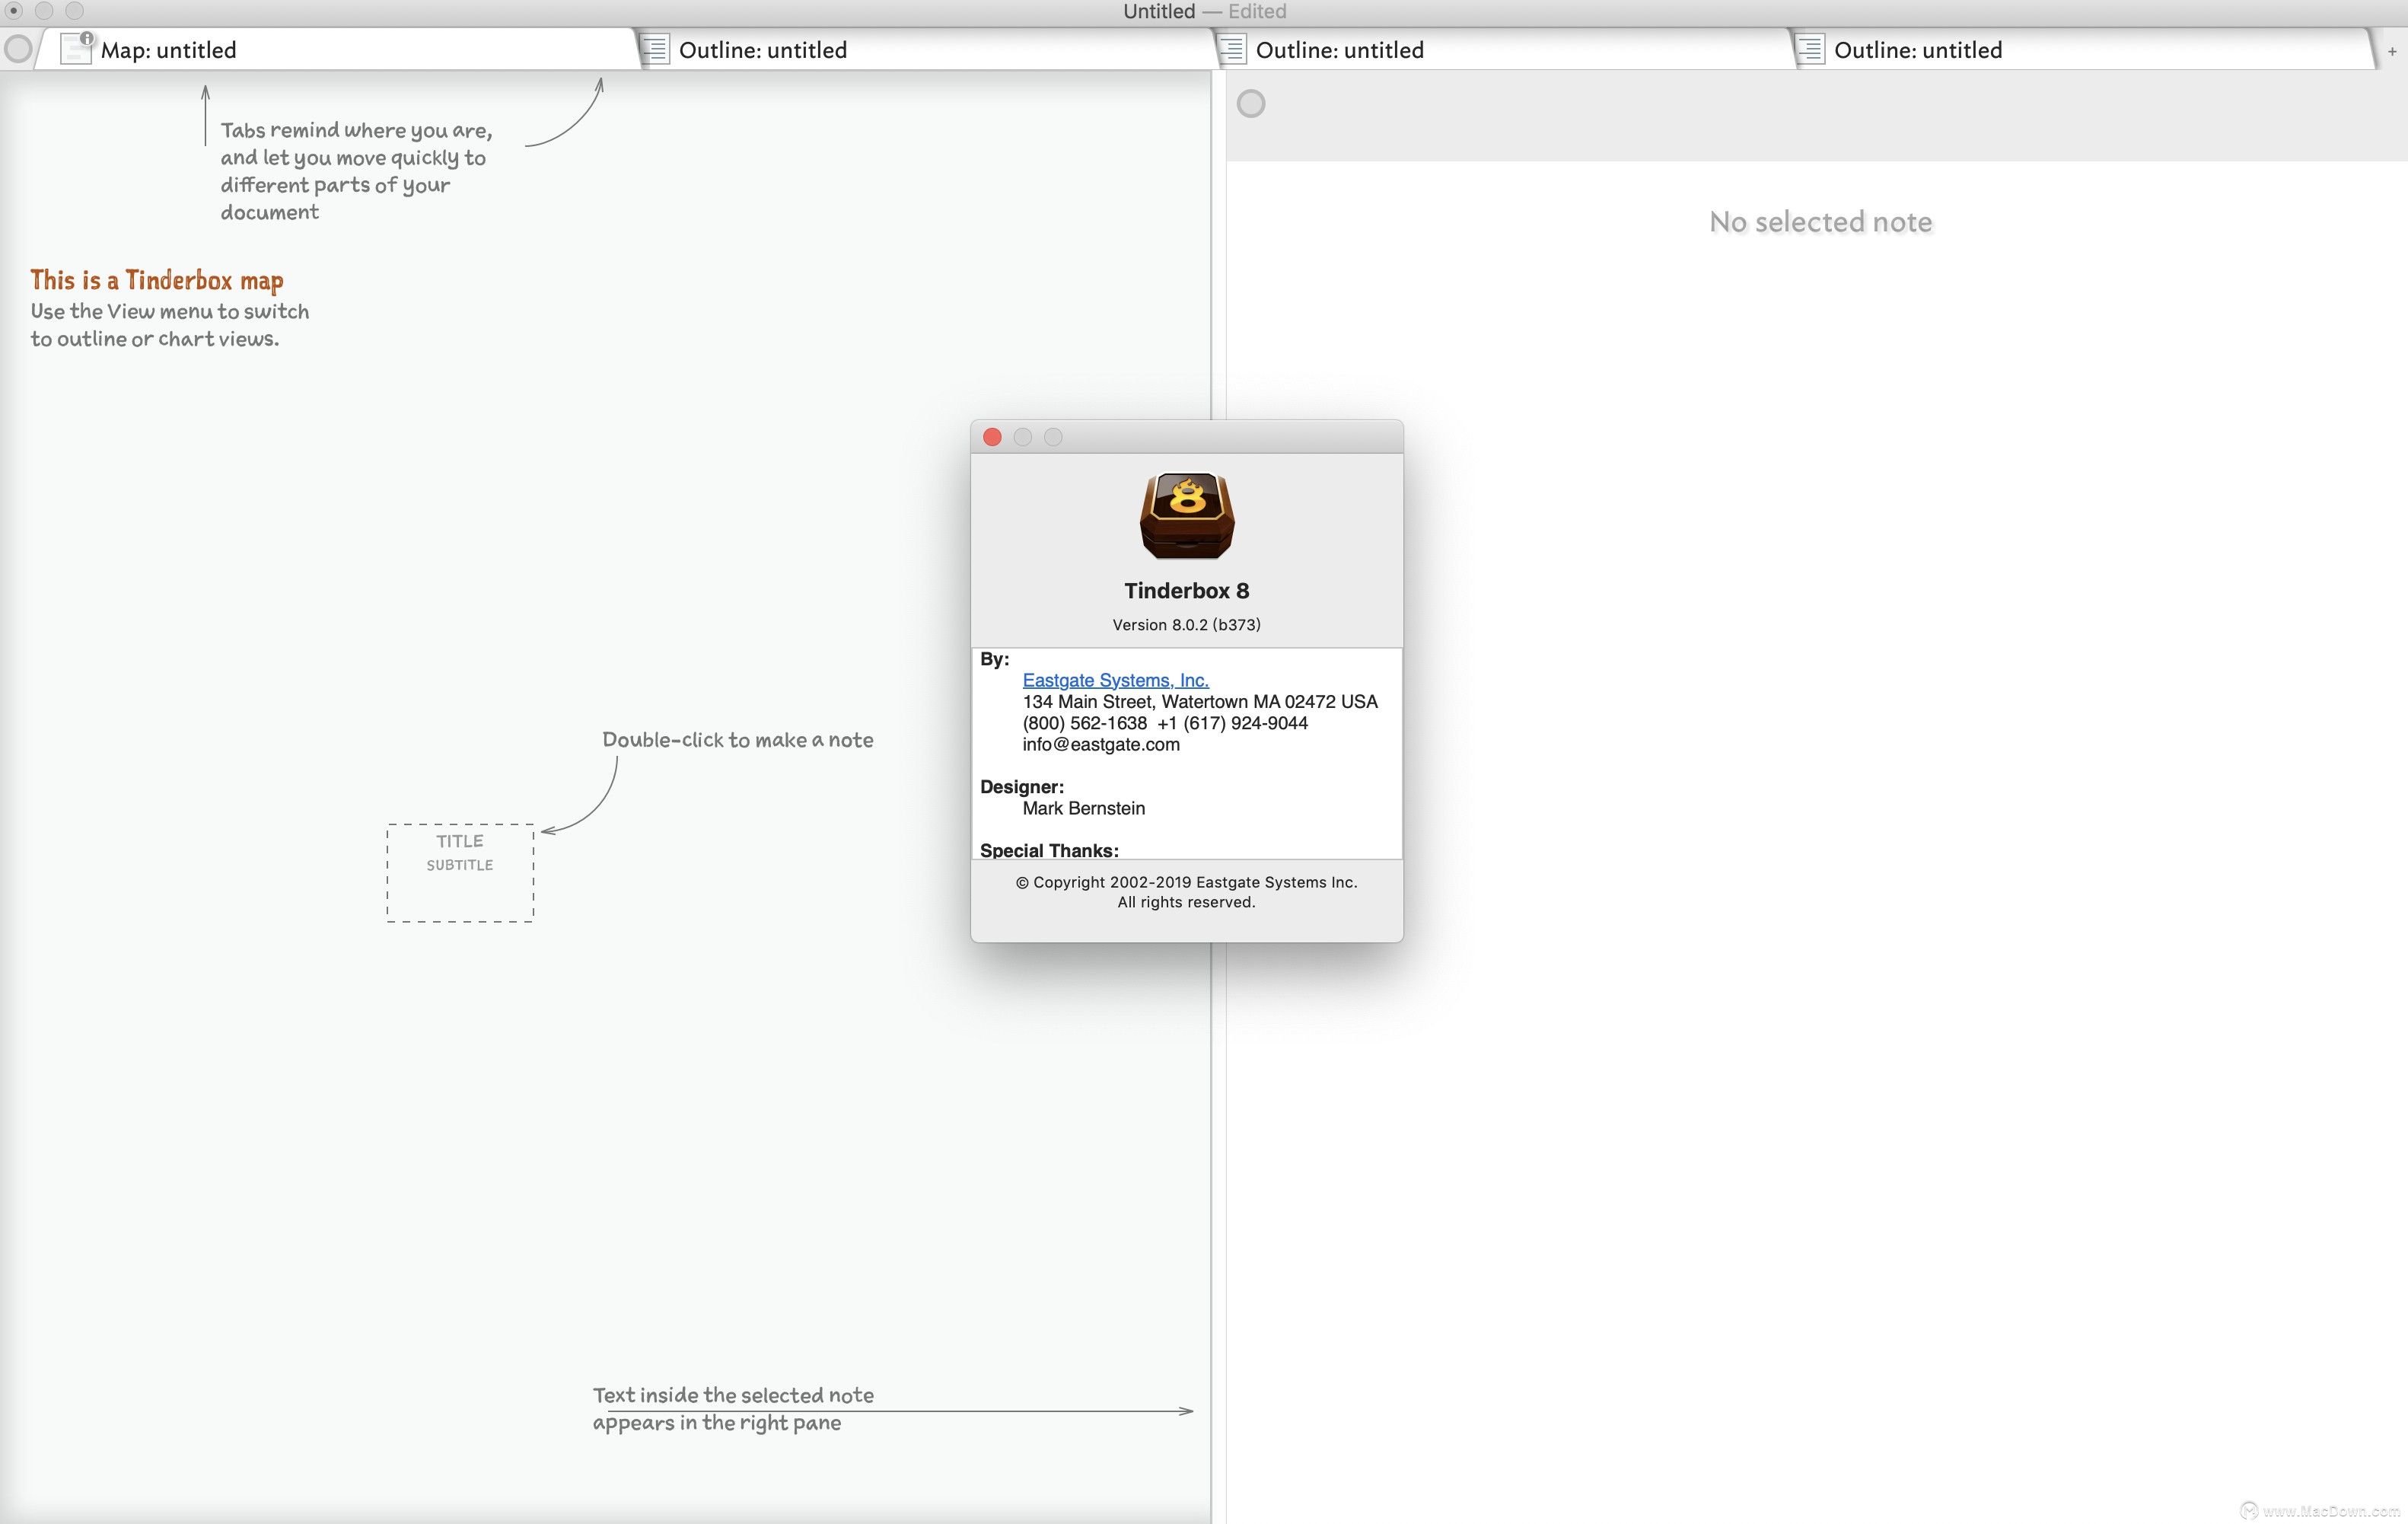
Task: Click the outline icon of the first Outline tab
Action: point(655,49)
